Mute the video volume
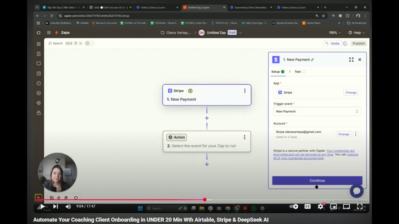This screenshot has width=399, height=224. pos(68,206)
